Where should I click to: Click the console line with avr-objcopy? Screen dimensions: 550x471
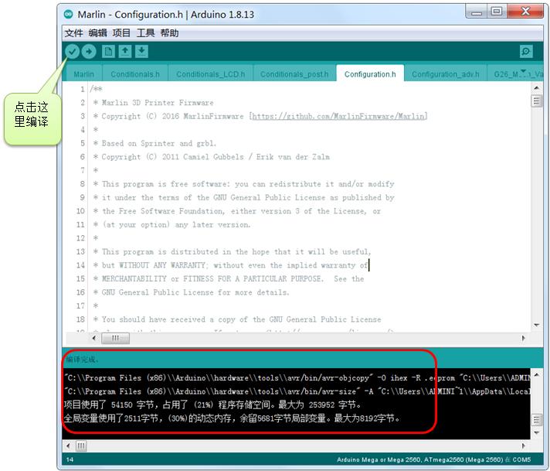(x=297, y=378)
